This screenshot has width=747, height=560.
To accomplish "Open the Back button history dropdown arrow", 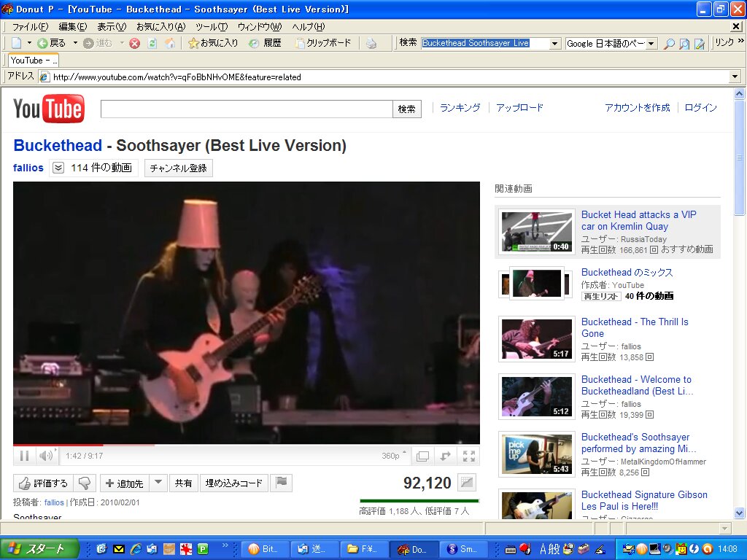I will click(x=75, y=43).
